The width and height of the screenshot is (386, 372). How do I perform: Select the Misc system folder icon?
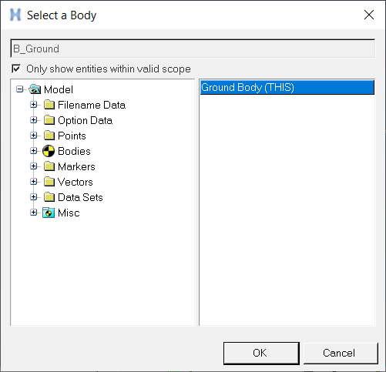coord(49,213)
